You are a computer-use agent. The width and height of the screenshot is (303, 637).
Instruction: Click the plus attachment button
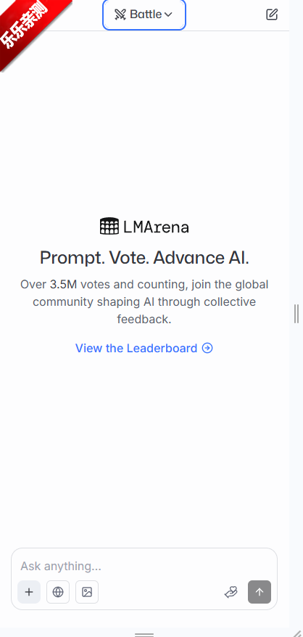click(x=29, y=592)
